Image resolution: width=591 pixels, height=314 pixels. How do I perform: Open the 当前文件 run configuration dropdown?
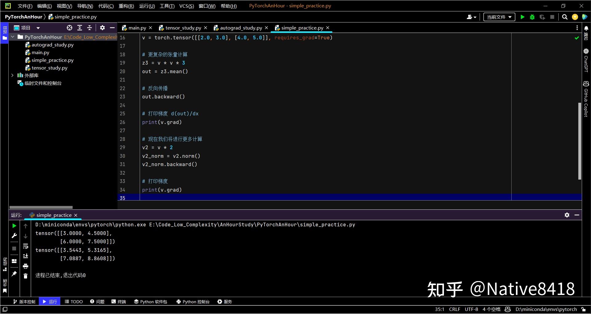(499, 17)
